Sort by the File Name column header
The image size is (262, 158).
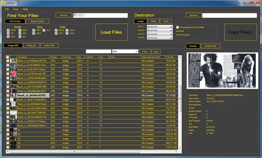pos(33,57)
